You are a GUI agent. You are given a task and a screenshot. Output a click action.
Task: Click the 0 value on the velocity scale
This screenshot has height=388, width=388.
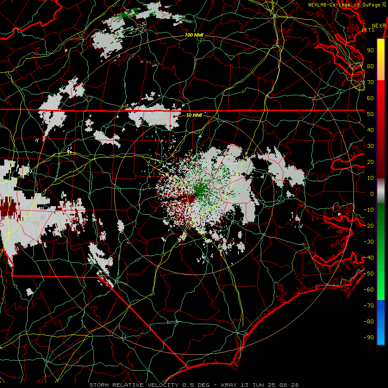pyautogui.click(x=372, y=194)
